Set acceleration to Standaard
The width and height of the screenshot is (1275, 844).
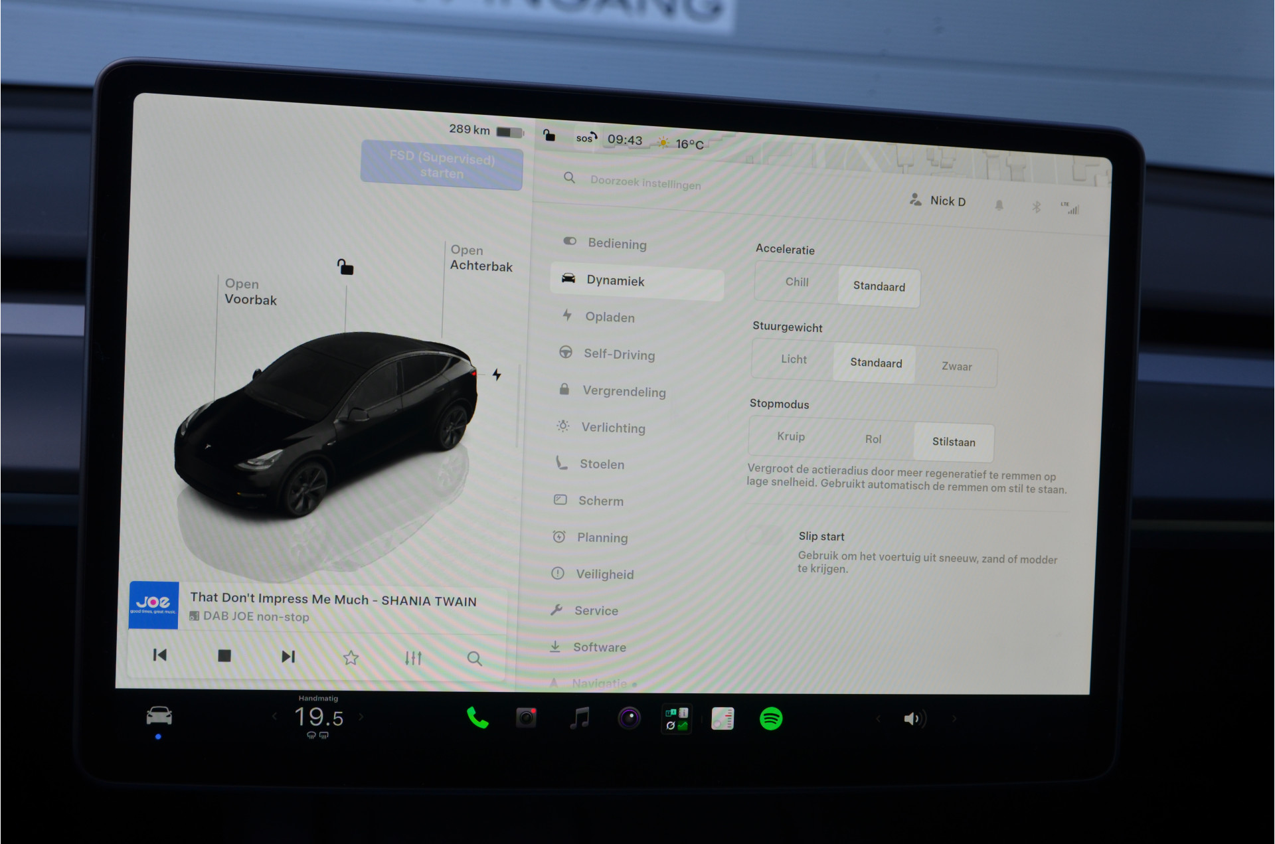(x=879, y=286)
